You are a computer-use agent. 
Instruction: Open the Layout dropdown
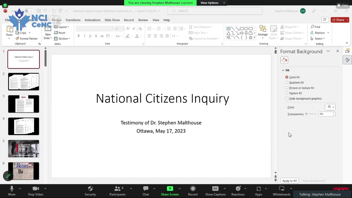click(x=62, y=27)
